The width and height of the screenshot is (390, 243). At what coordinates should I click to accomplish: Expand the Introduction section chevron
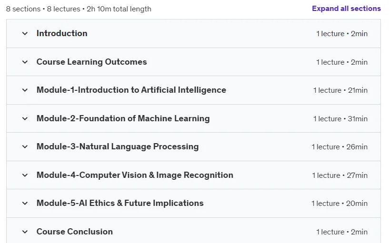25,34
